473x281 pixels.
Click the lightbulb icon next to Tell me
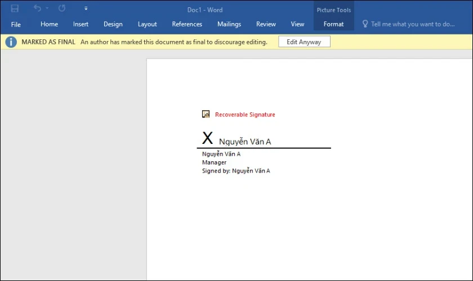(x=365, y=24)
